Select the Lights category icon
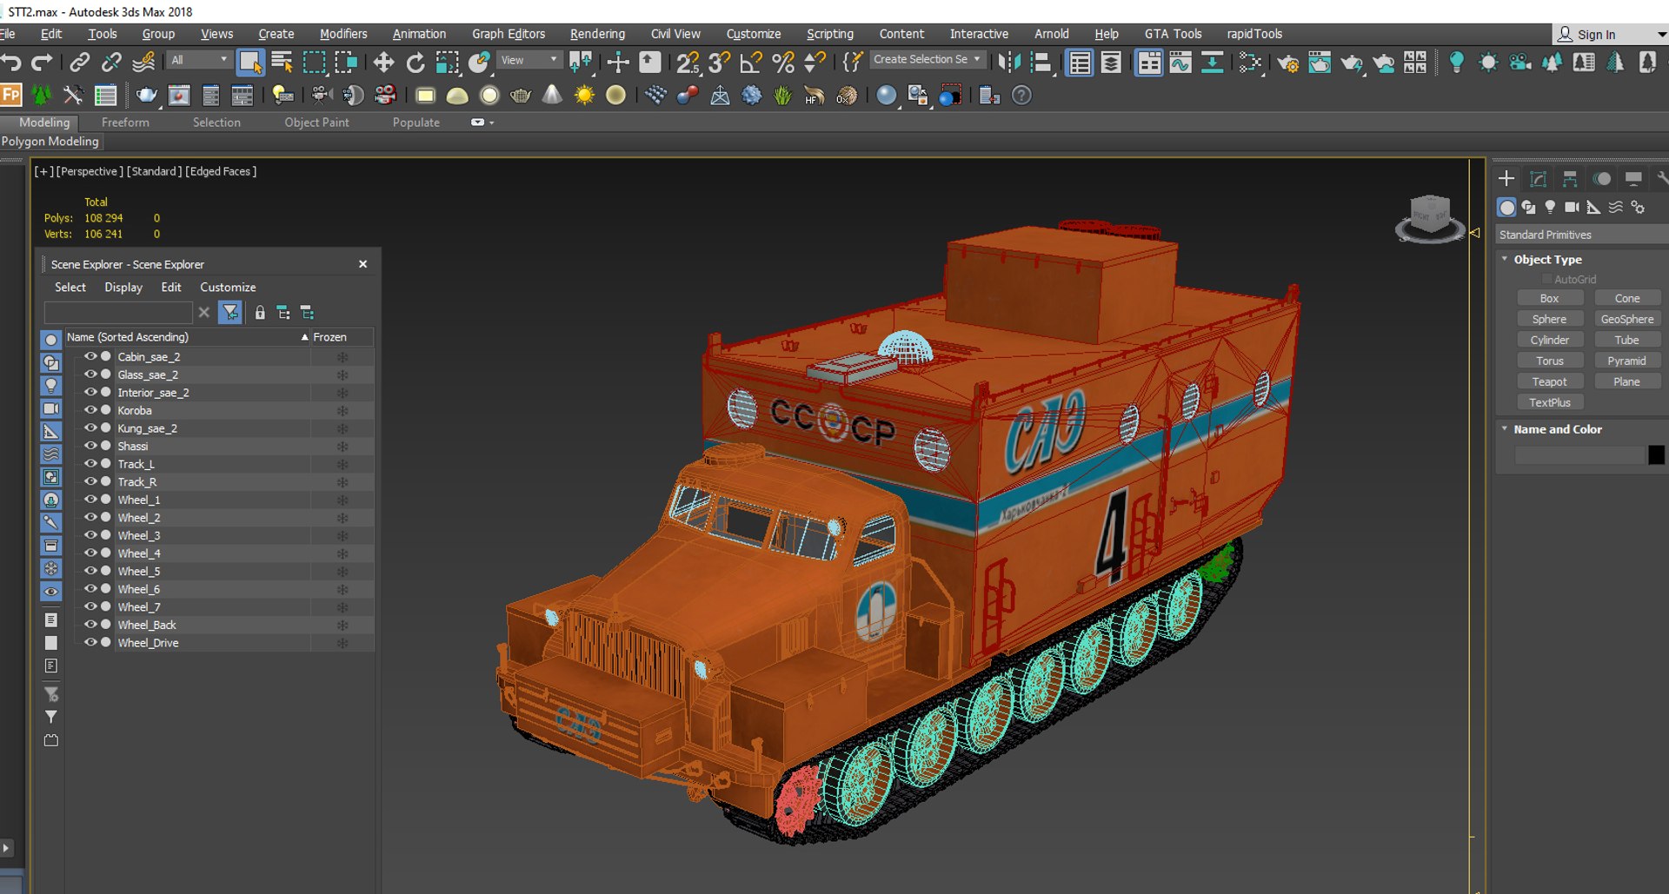This screenshot has height=894, width=1669. [1550, 207]
